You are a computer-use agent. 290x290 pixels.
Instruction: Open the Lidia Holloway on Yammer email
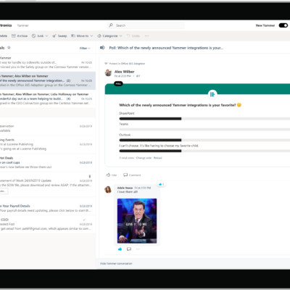[48, 99]
